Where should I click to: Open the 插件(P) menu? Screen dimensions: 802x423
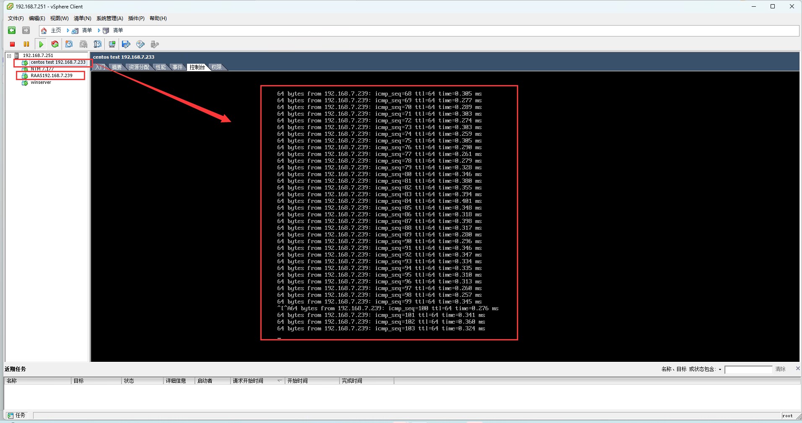(x=136, y=18)
